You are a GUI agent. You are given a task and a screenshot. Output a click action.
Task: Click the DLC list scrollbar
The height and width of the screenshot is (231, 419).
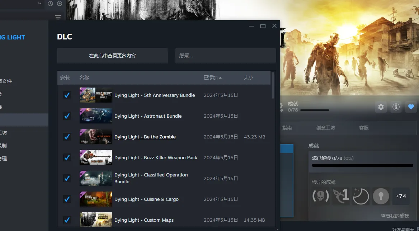coord(273,86)
